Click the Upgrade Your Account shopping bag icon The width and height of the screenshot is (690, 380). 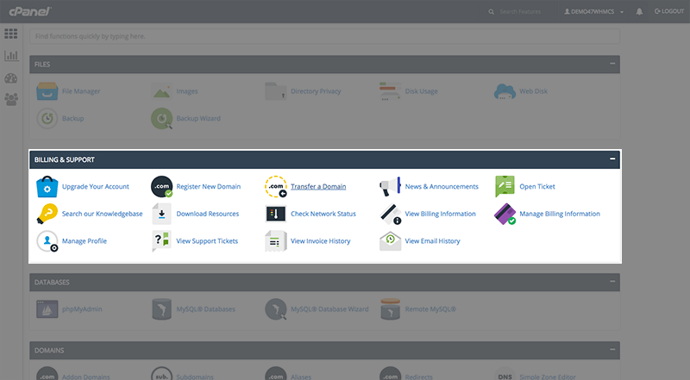click(47, 186)
